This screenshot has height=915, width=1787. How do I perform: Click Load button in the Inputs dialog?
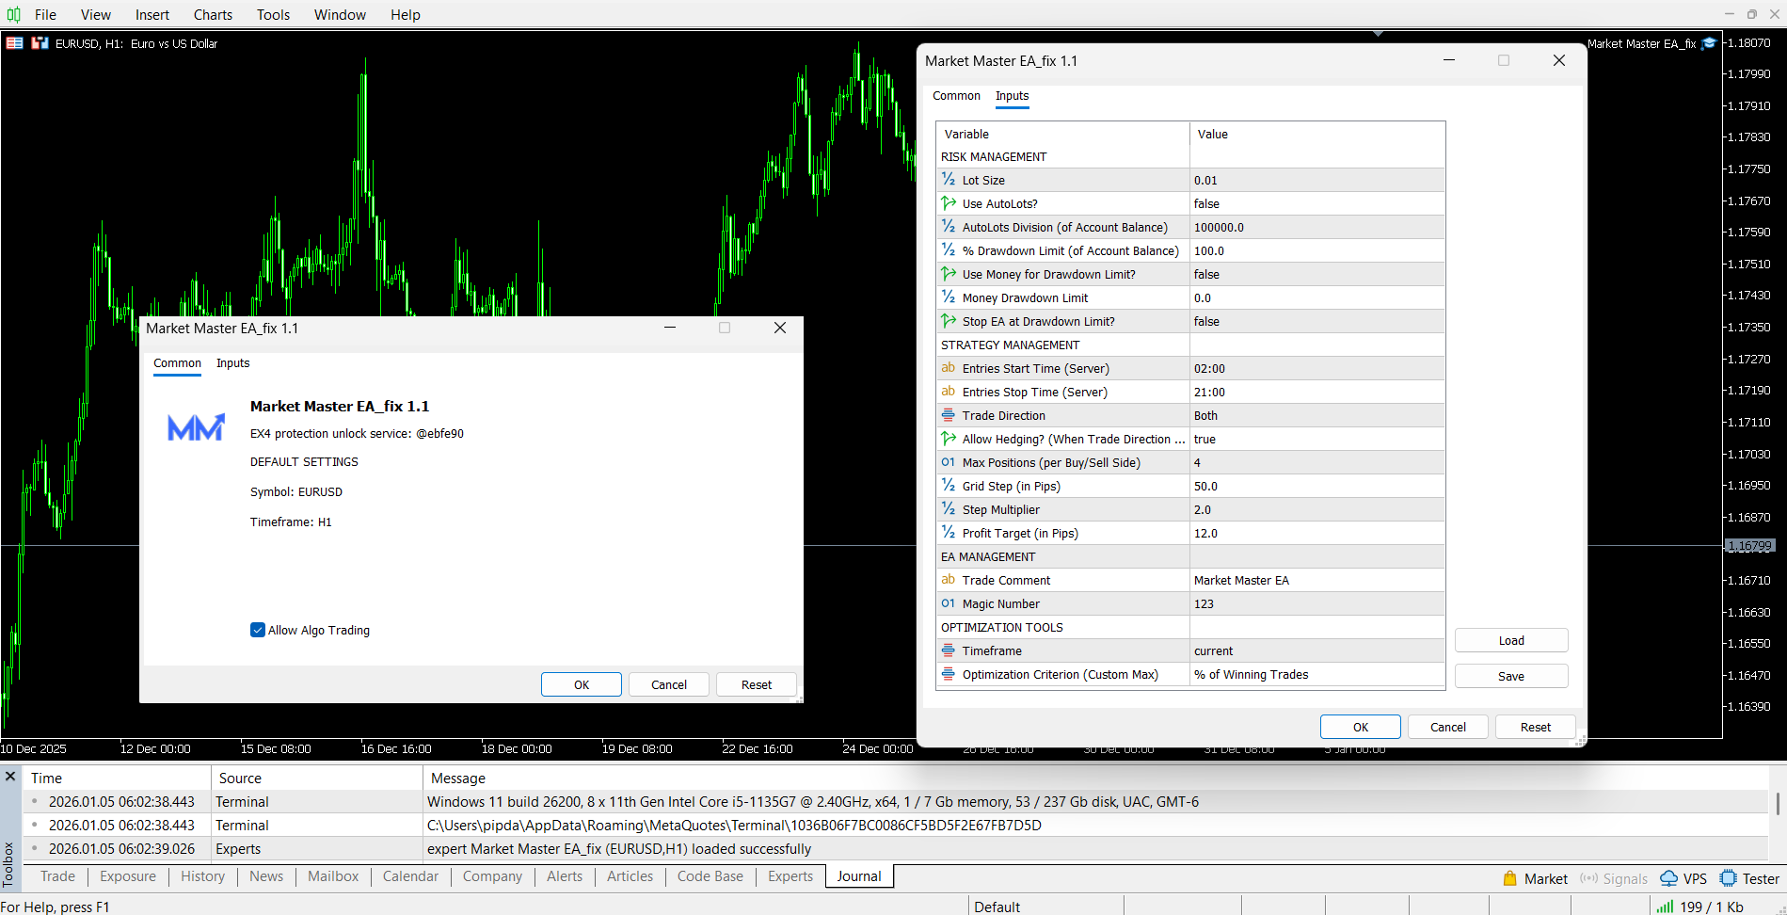click(1510, 641)
